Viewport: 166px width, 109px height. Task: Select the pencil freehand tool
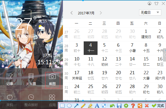pyautogui.click(x=83, y=106)
